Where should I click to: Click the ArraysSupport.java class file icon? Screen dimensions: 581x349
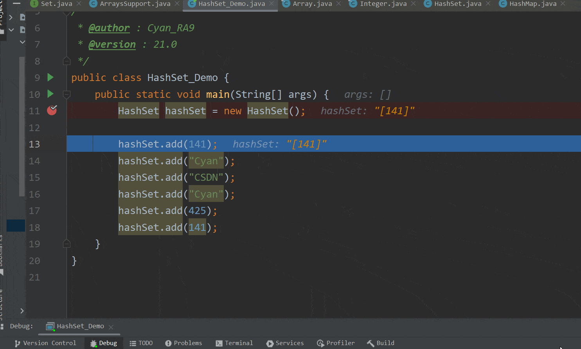93,4
